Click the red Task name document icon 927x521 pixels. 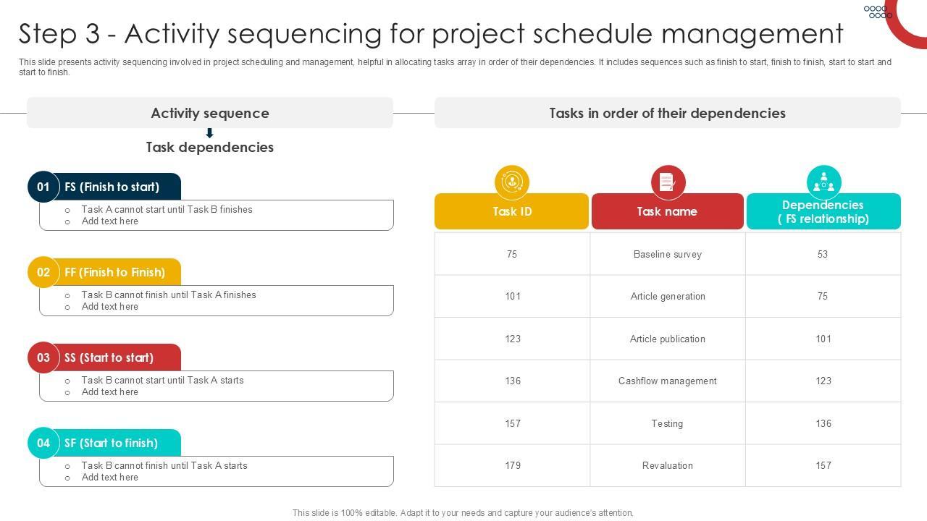pyautogui.click(x=668, y=182)
